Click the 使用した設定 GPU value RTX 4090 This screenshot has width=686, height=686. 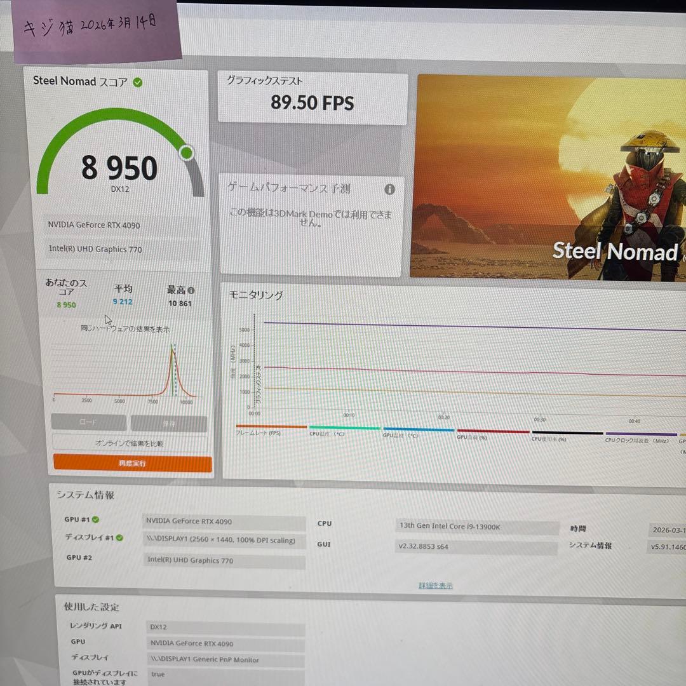[225, 643]
